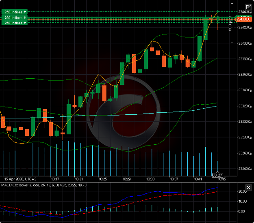This screenshot has width=254, height=223.
Task: Click the '15 Apr 2020, UTC+2' date label
Action: [x=20, y=179]
